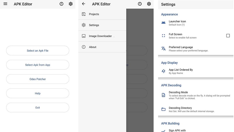234x132 pixels.
Task: Click the App Display section heading
Action: coord(169,63)
